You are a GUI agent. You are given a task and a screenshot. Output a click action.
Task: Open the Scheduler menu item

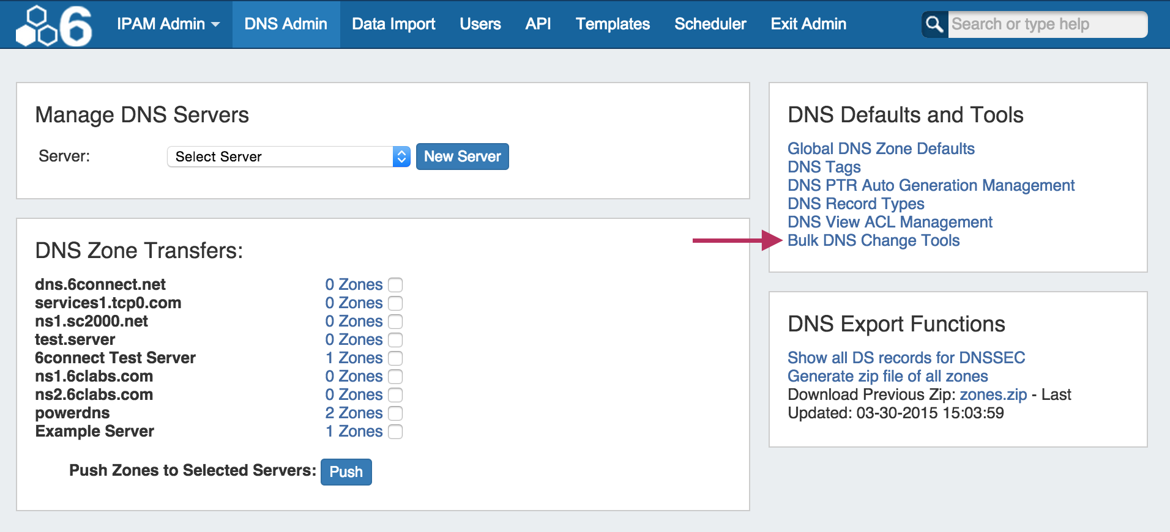(710, 24)
